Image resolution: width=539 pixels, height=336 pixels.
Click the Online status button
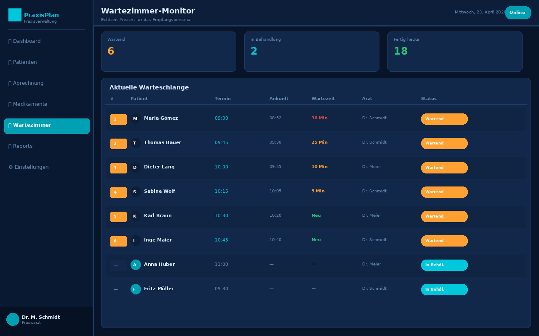click(x=518, y=13)
